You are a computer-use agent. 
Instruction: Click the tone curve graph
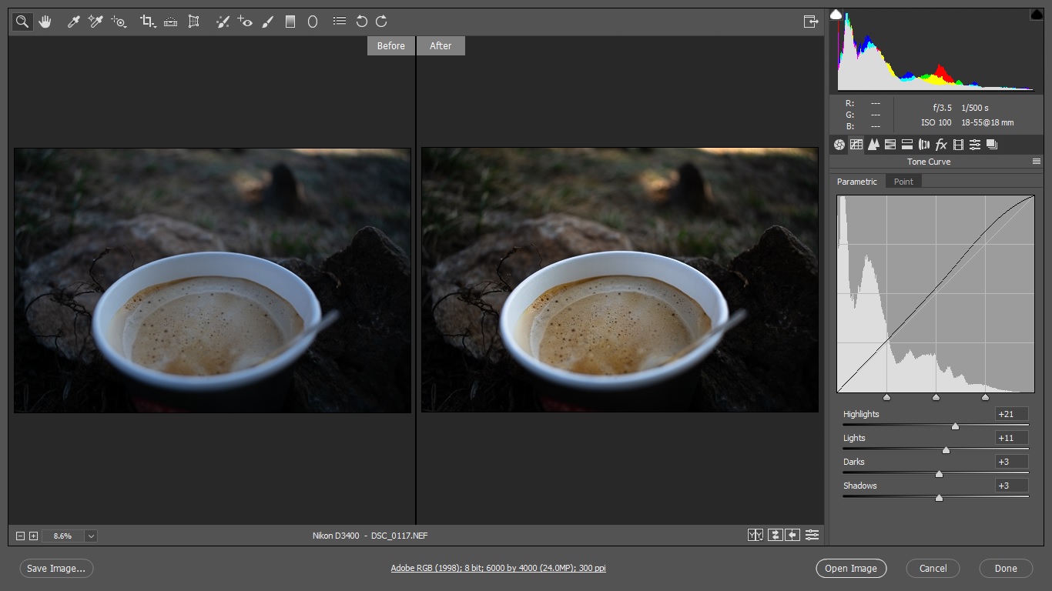936,294
